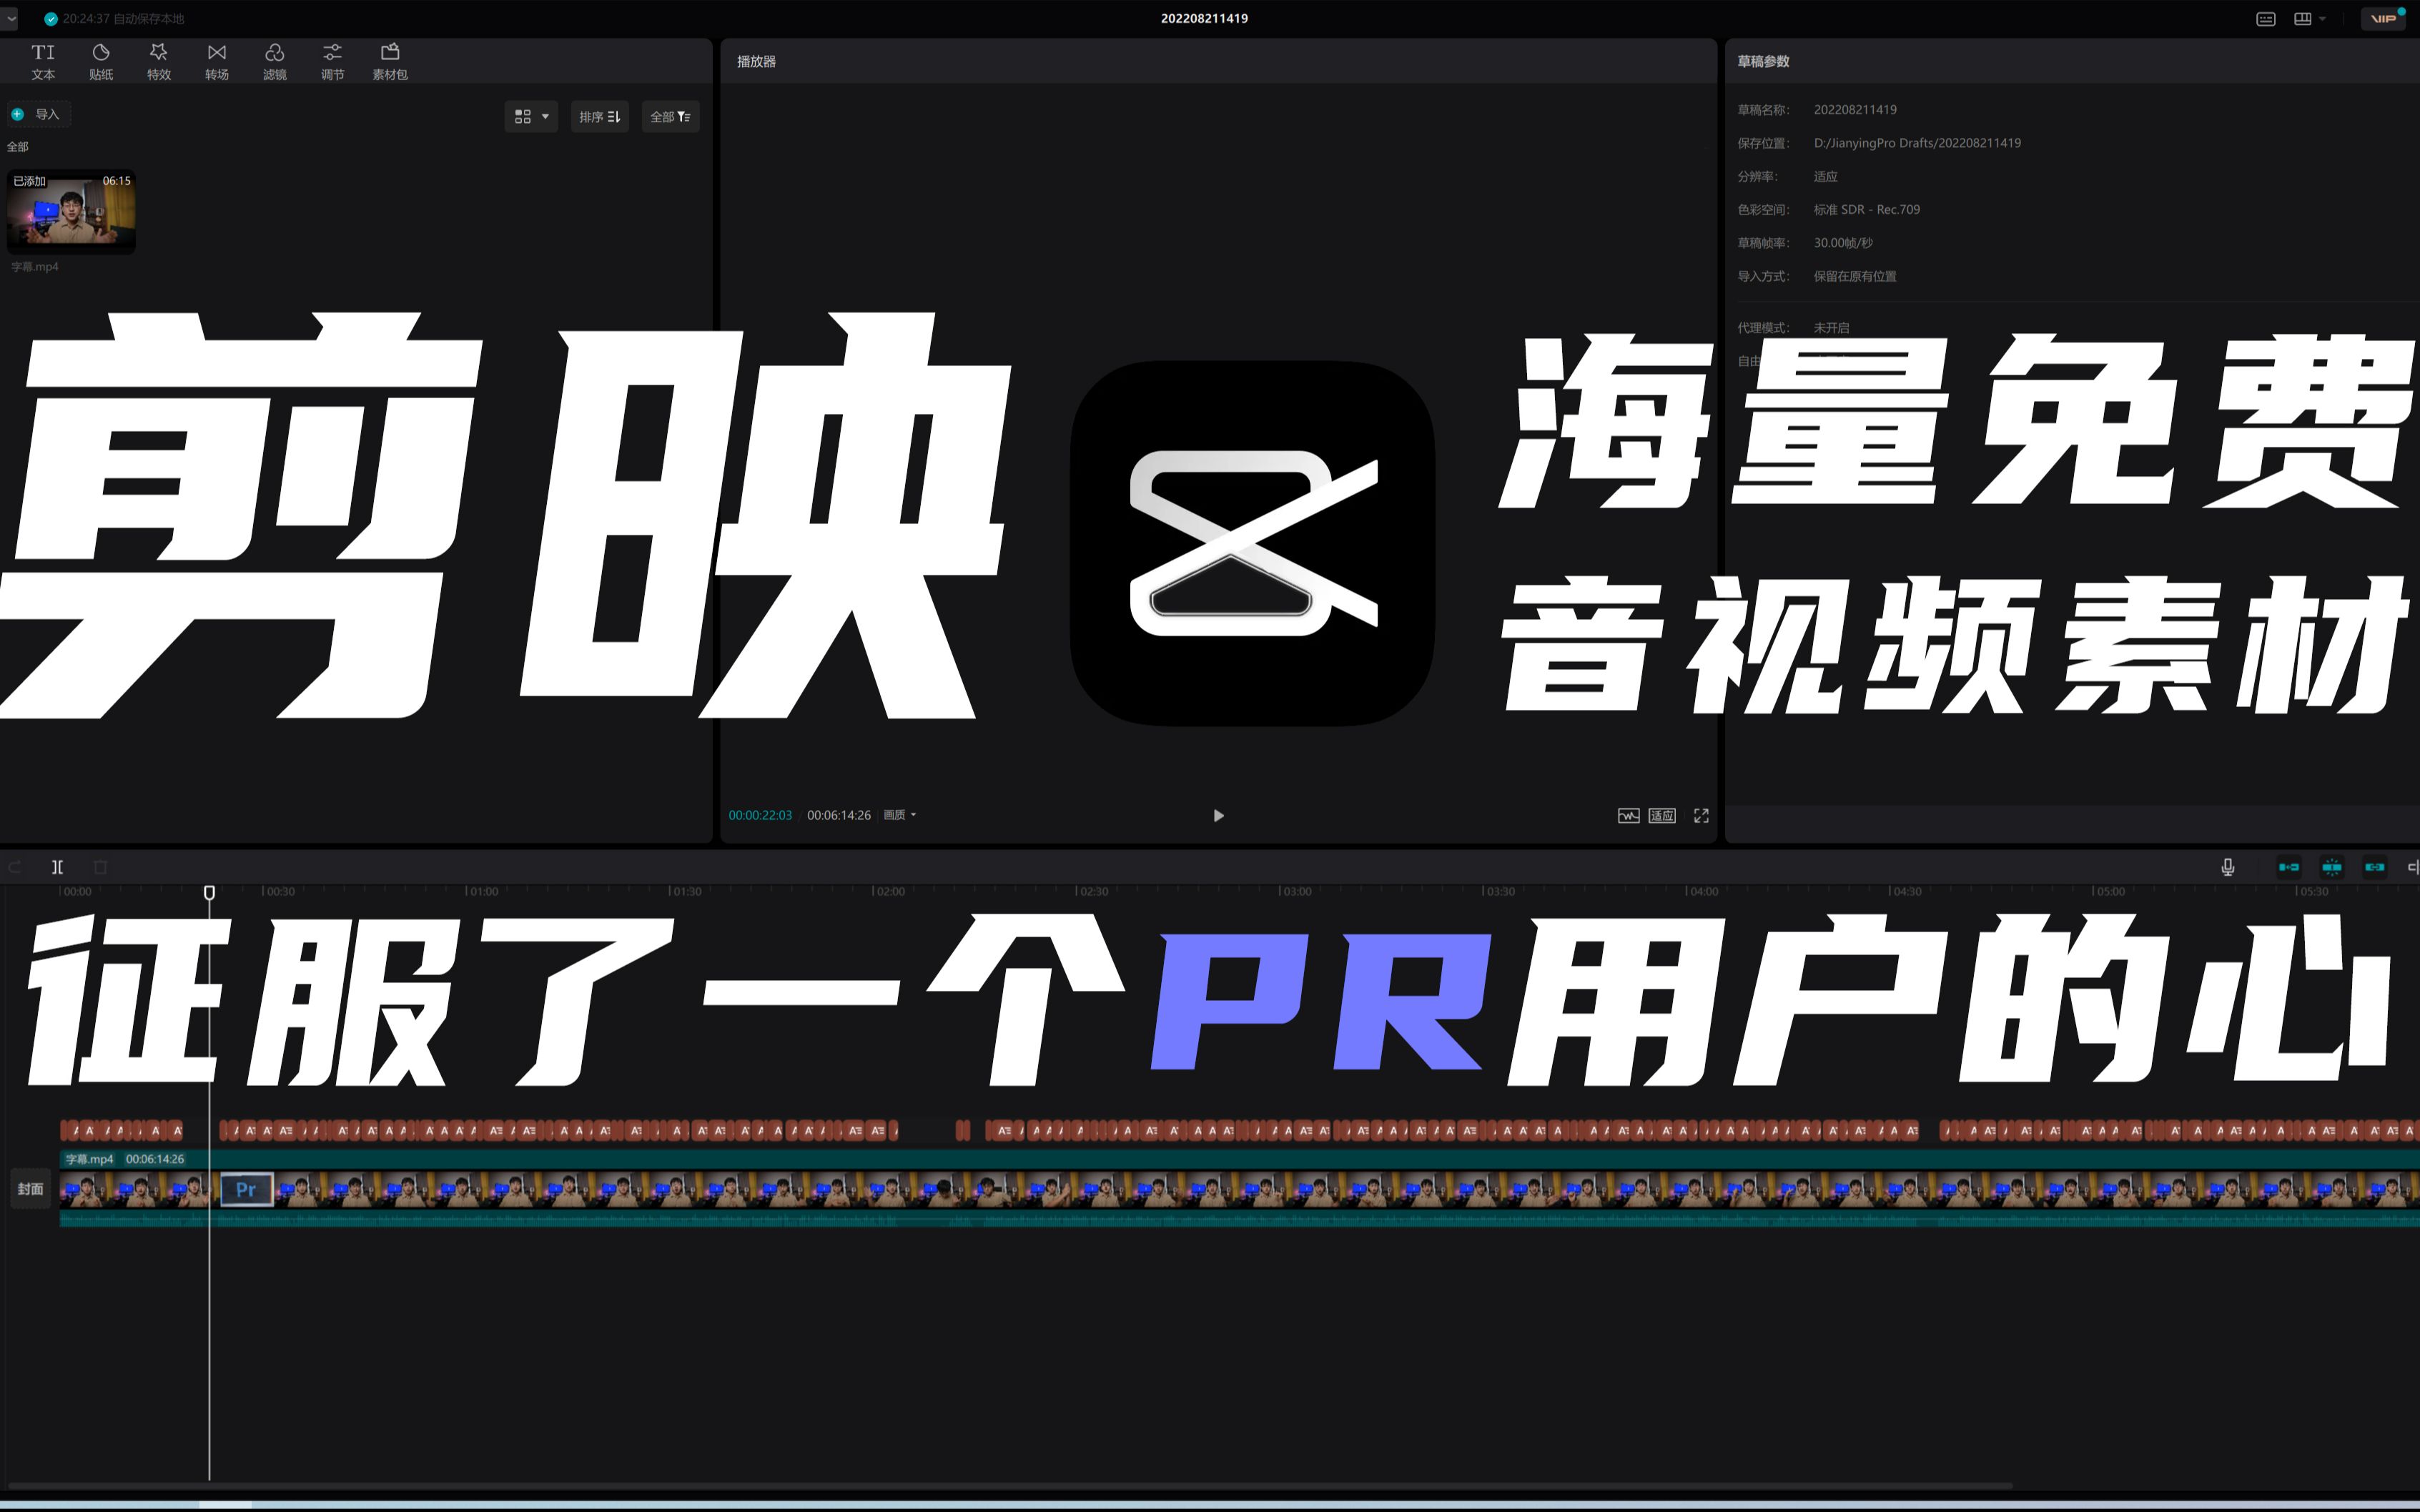The image size is (2420, 1512).
Task: Toggle auto snapping
Action: (x=2332, y=867)
